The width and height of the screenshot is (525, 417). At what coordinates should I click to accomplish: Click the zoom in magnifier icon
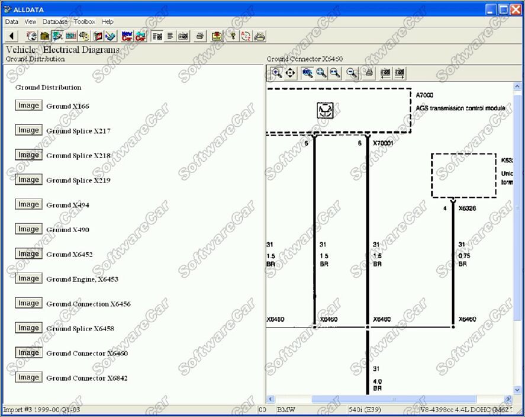[276, 73]
